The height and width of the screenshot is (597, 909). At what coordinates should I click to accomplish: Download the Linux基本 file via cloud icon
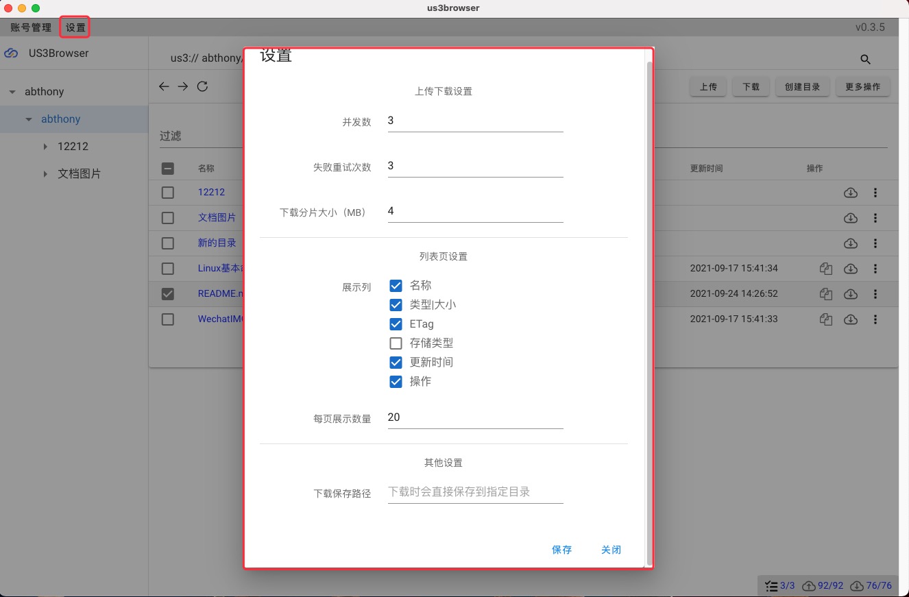point(851,269)
